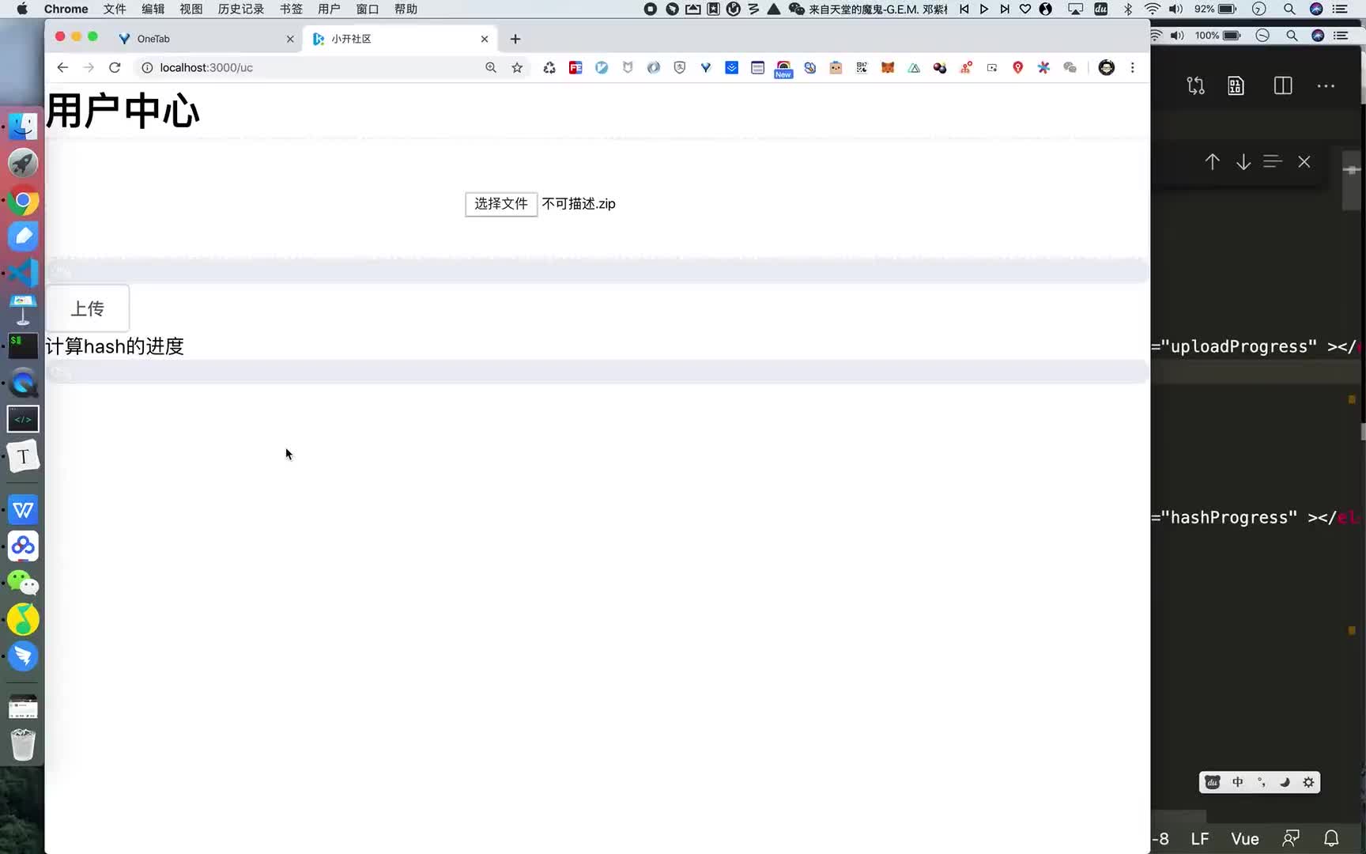Open Terminal from the Dock
Viewport: 1366px width, 854px height.
point(23,346)
